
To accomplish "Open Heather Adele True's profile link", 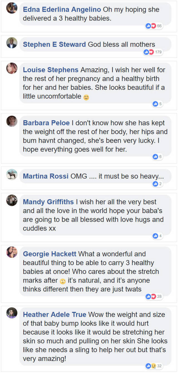I will (x=55, y=315).
